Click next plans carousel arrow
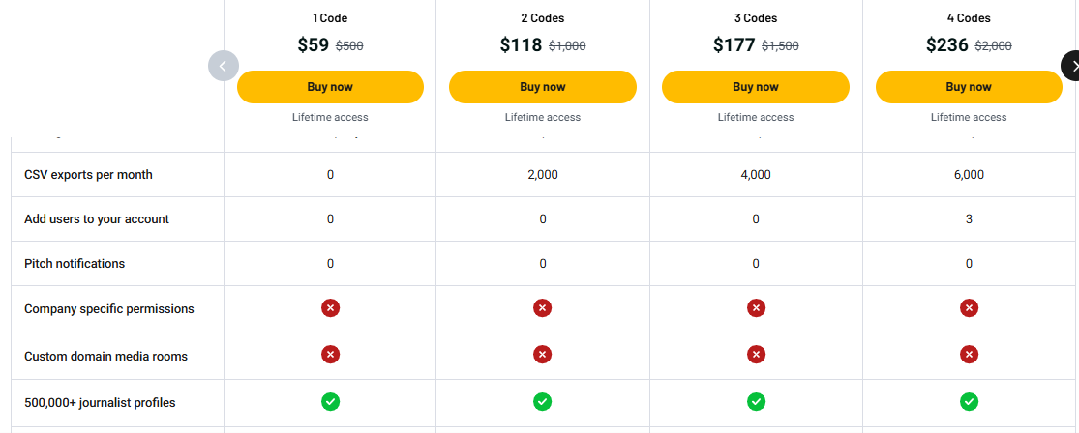Viewport: 1079px width, 433px height. (x=1071, y=66)
